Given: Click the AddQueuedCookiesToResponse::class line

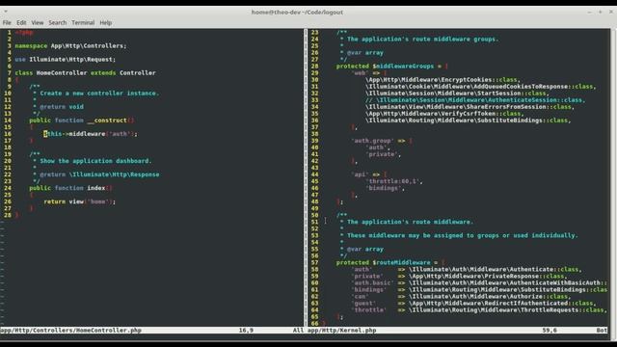Looking at the screenshot, I should (x=481, y=87).
